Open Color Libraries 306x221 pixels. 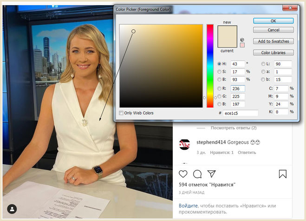click(x=273, y=53)
